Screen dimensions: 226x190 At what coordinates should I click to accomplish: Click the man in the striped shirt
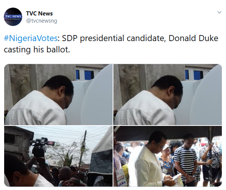coord(186,160)
